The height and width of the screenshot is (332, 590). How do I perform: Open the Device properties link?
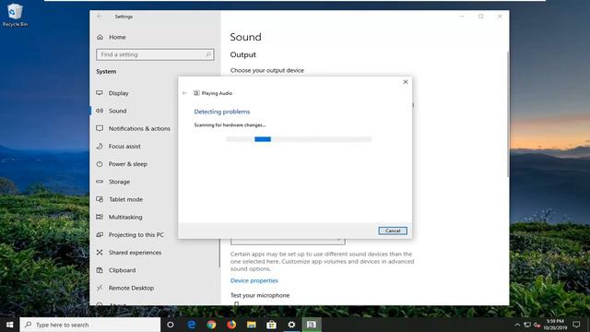click(x=254, y=280)
